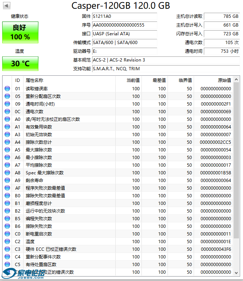243x281 pixels.
Task: Click the blue status icon for 重新分配事件次数
Action: pos(7,257)
